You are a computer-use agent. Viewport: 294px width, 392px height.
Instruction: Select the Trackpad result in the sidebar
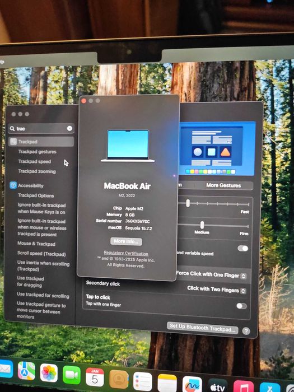click(x=41, y=142)
